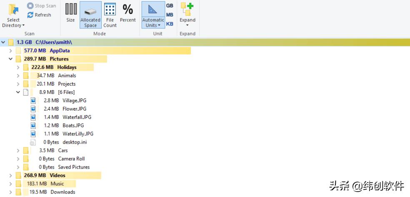Image resolution: width=410 pixels, height=197 pixels.
Task: Select the Village.JPG file name
Action: (x=74, y=101)
